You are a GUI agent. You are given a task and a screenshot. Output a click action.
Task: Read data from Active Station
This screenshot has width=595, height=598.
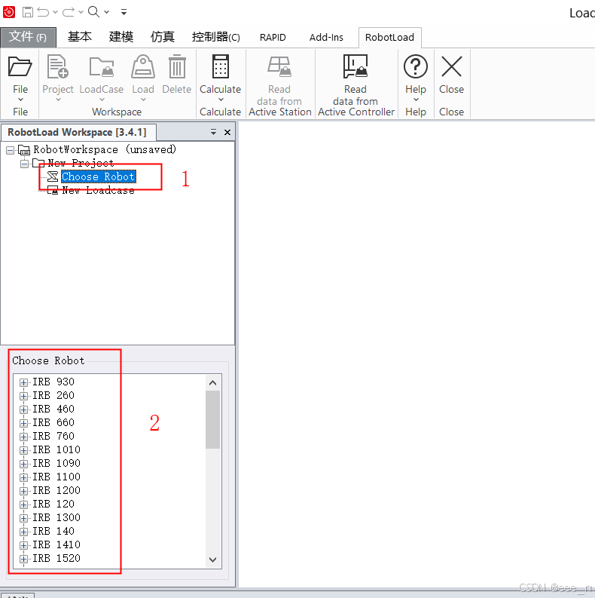pos(280,84)
